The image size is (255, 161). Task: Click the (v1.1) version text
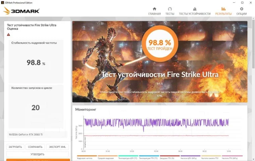160,83
